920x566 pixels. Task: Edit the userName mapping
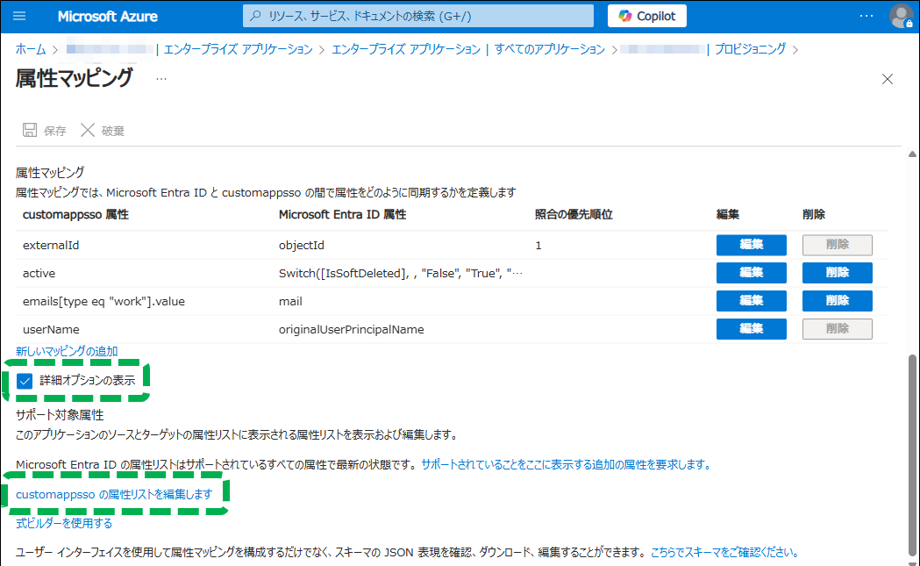click(751, 329)
